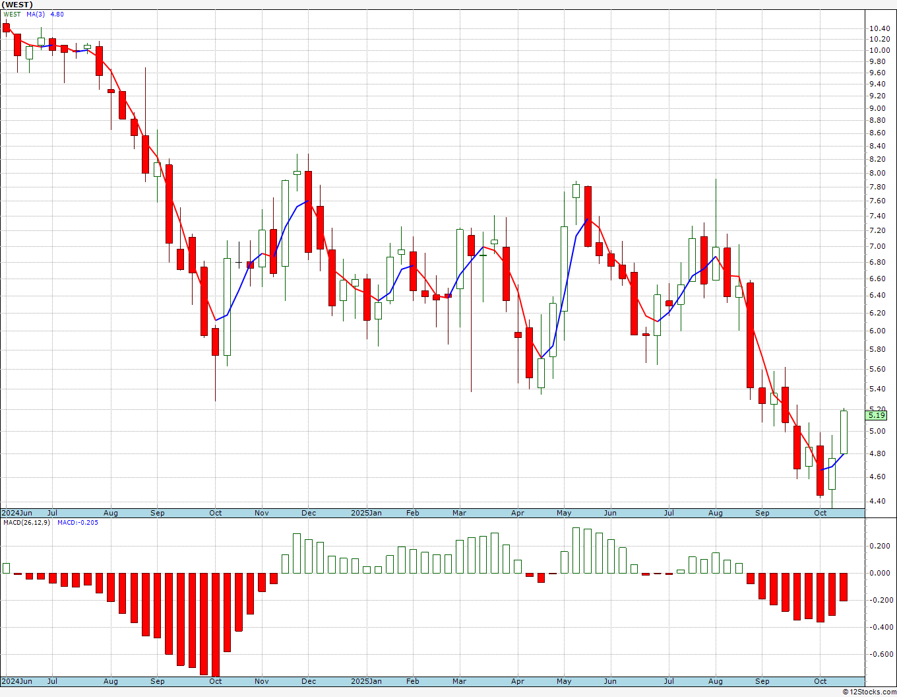Click the 6.00 price axis label

coord(879,331)
